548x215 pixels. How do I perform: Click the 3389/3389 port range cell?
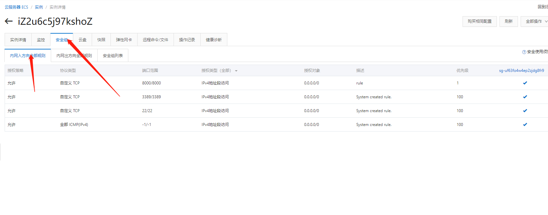tap(151, 97)
